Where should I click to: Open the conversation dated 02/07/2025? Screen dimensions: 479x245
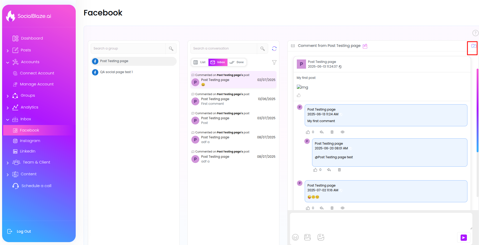pos(233,80)
